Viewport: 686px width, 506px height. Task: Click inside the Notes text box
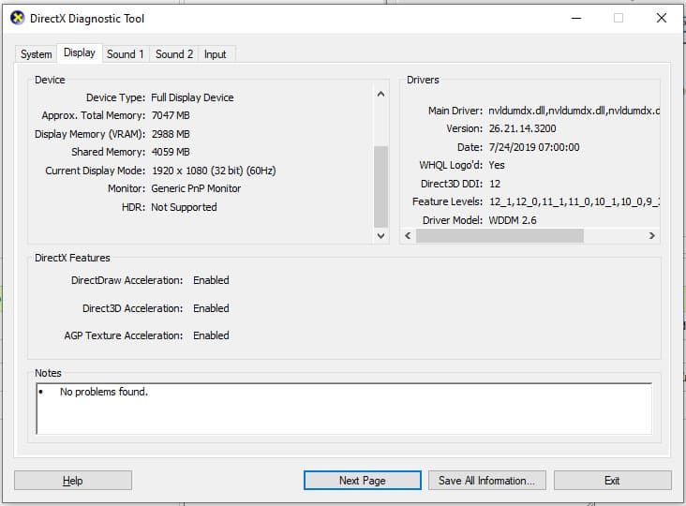(x=344, y=409)
